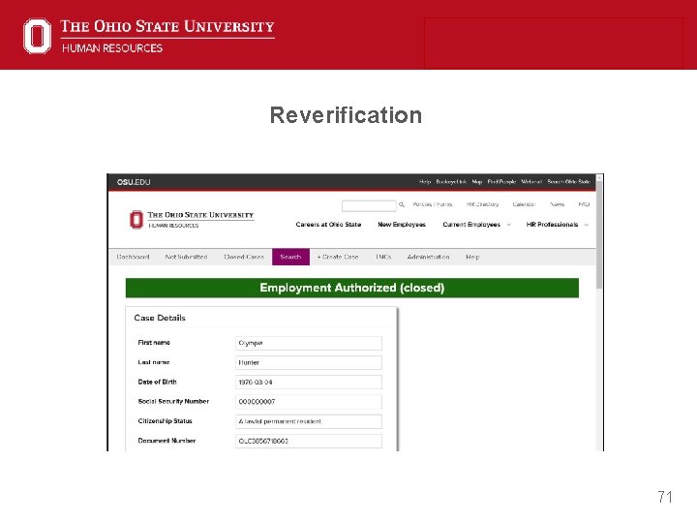
Task: Open Map link in top bar
Action: pyautogui.click(x=477, y=182)
